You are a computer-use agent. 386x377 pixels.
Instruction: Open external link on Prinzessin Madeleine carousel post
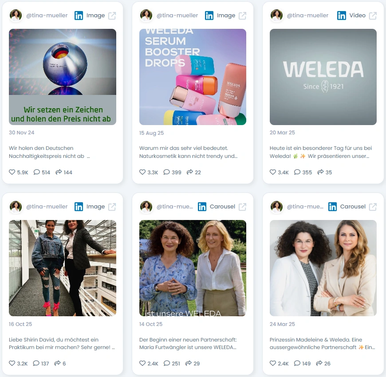coord(373,207)
